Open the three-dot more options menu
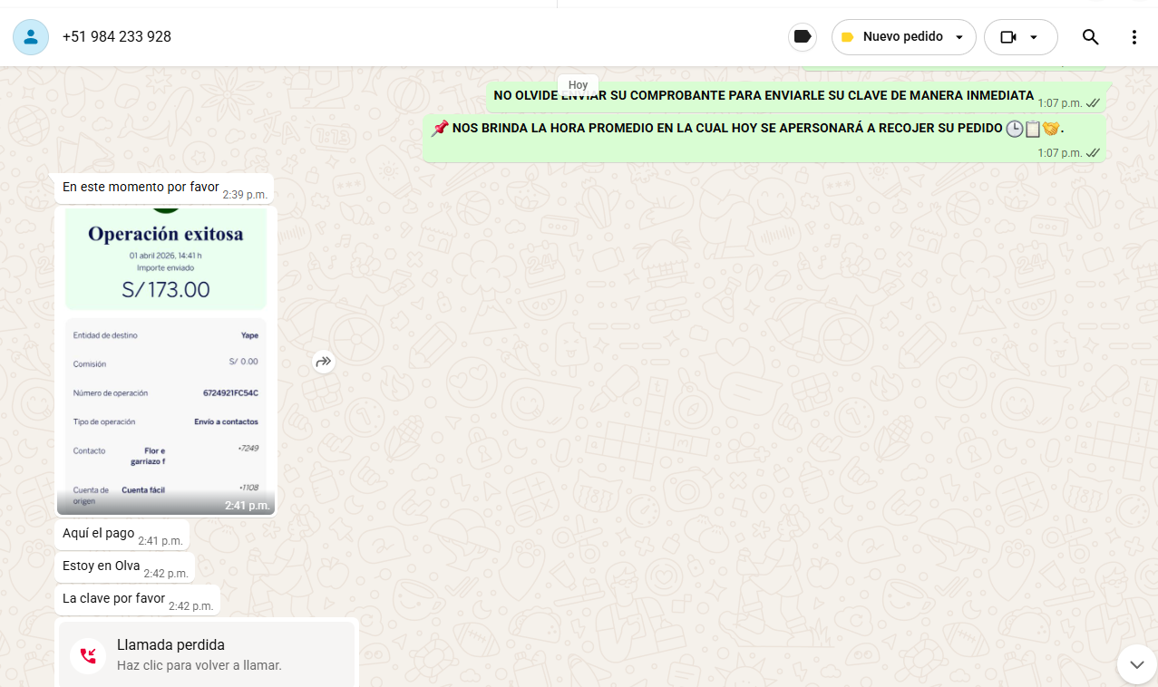 click(x=1134, y=37)
